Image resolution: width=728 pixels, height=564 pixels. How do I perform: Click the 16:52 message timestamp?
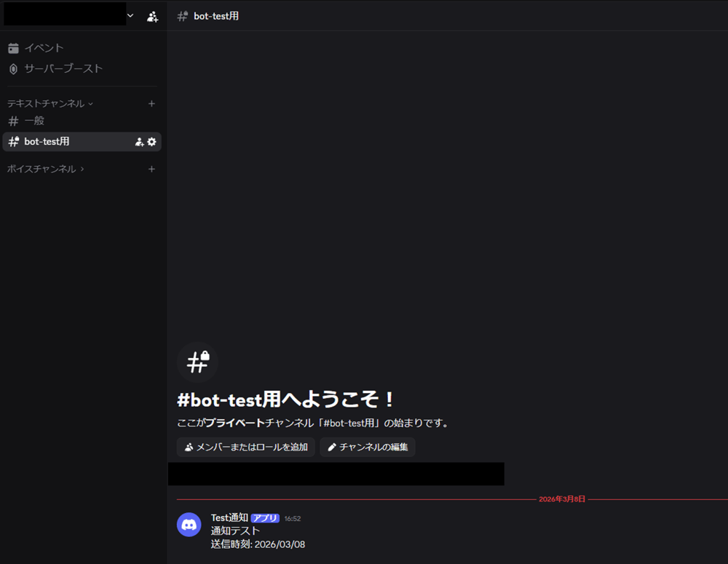click(292, 519)
